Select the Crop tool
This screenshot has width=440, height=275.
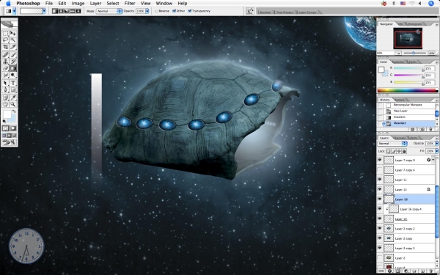(5, 47)
